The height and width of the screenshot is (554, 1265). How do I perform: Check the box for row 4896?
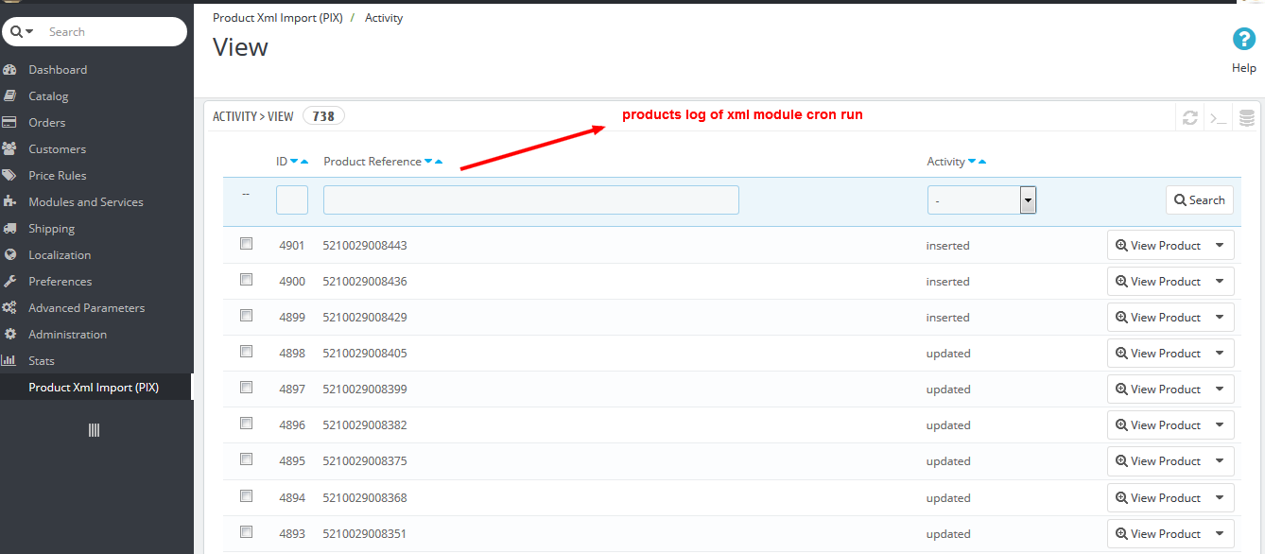click(x=247, y=424)
